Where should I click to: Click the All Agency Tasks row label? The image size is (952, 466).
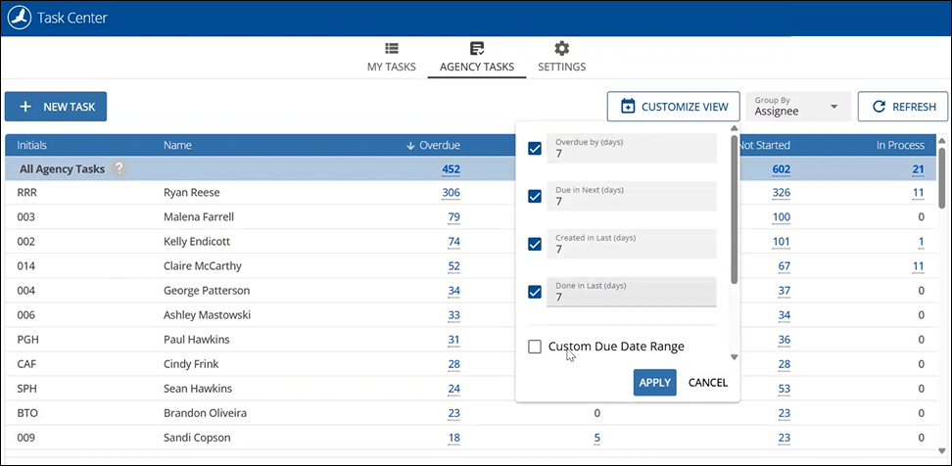coord(62,169)
